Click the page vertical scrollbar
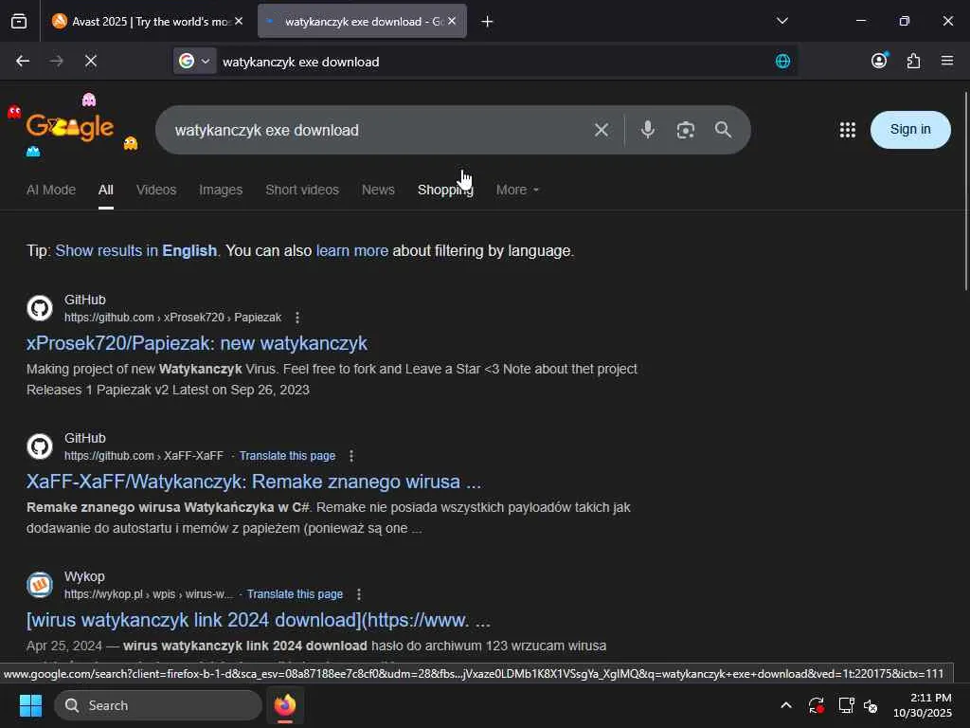Image resolution: width=970 pixels, height=728 pixels. (x=965, y=191)
